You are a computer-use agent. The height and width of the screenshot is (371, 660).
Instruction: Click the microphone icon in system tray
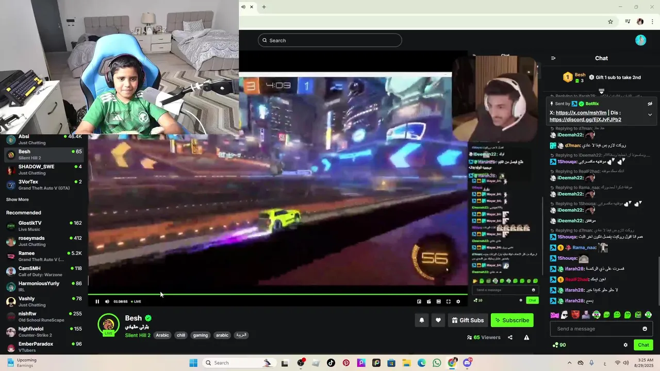tap(591, 363)
